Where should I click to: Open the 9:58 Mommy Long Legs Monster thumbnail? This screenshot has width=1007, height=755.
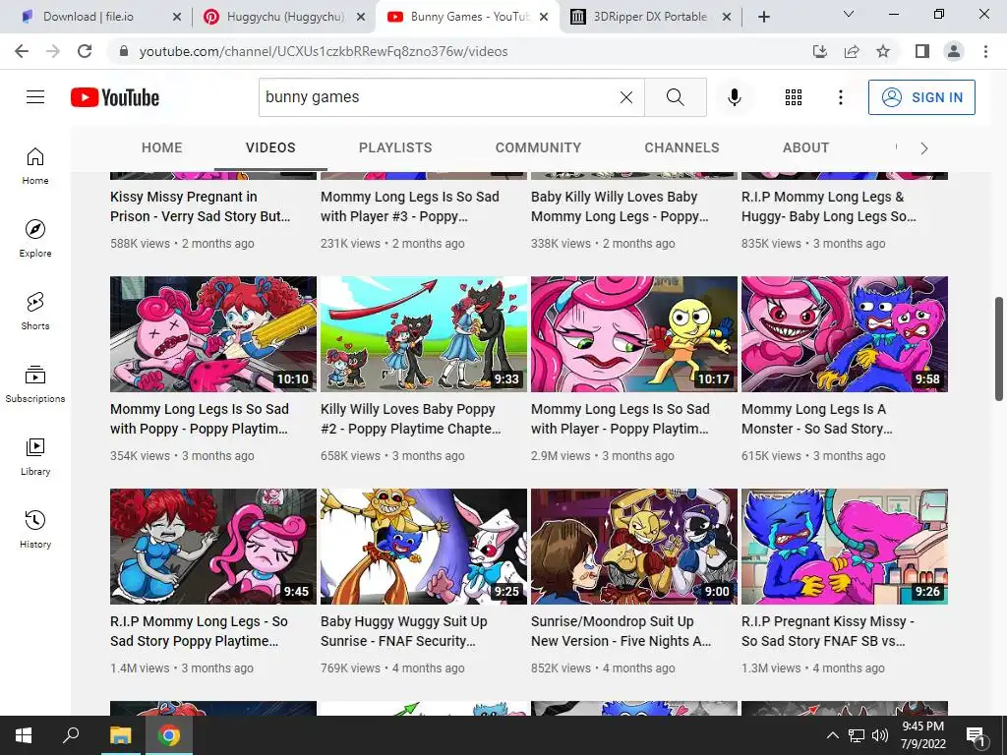(x=845, y=334)
